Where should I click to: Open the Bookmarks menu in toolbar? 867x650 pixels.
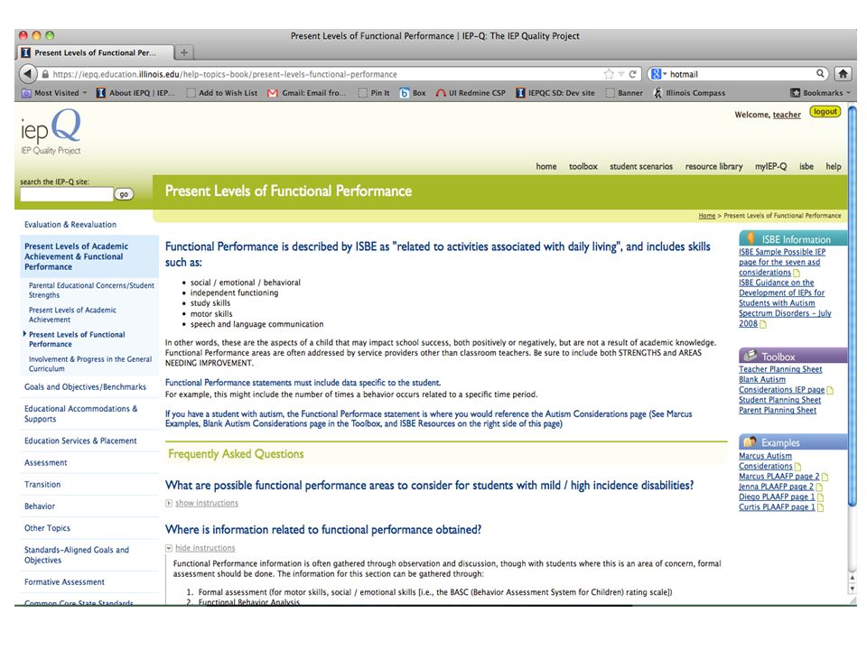tap(821, 93)
